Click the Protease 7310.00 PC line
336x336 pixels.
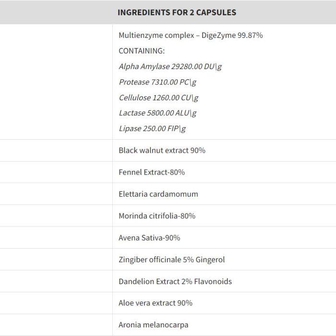157,82
